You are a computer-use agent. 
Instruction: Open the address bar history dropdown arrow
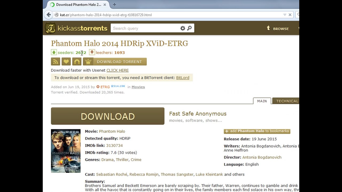point(285,15)
